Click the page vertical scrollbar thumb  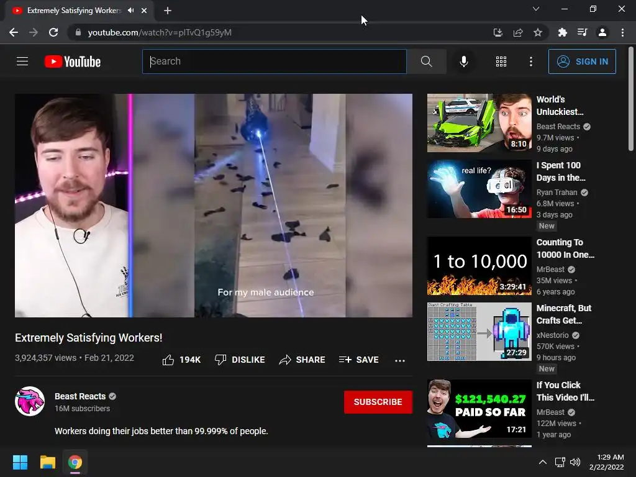(x=631, y=99)
